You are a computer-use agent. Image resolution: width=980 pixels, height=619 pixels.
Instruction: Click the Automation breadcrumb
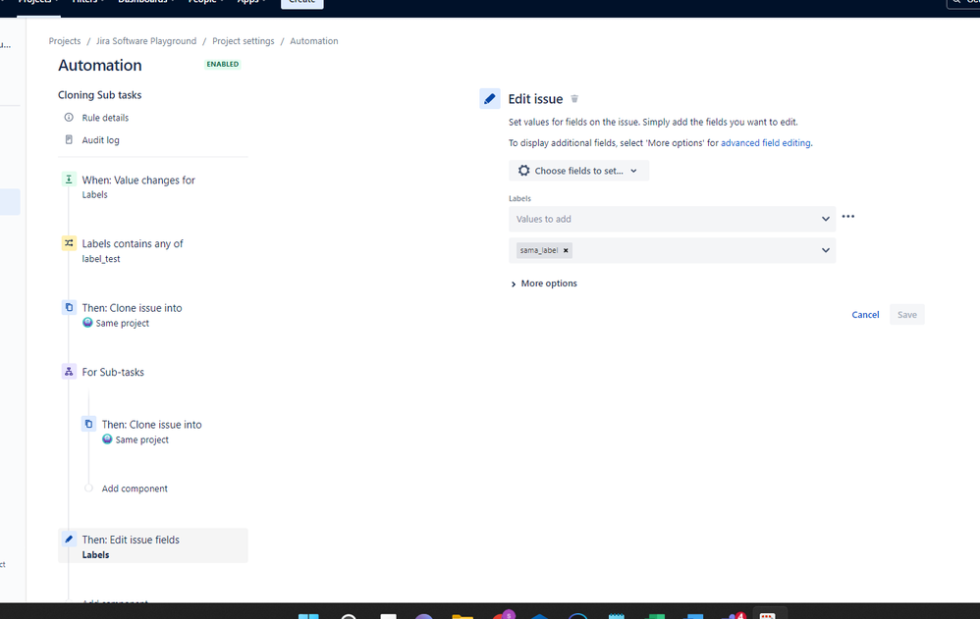tap(314, 41)
